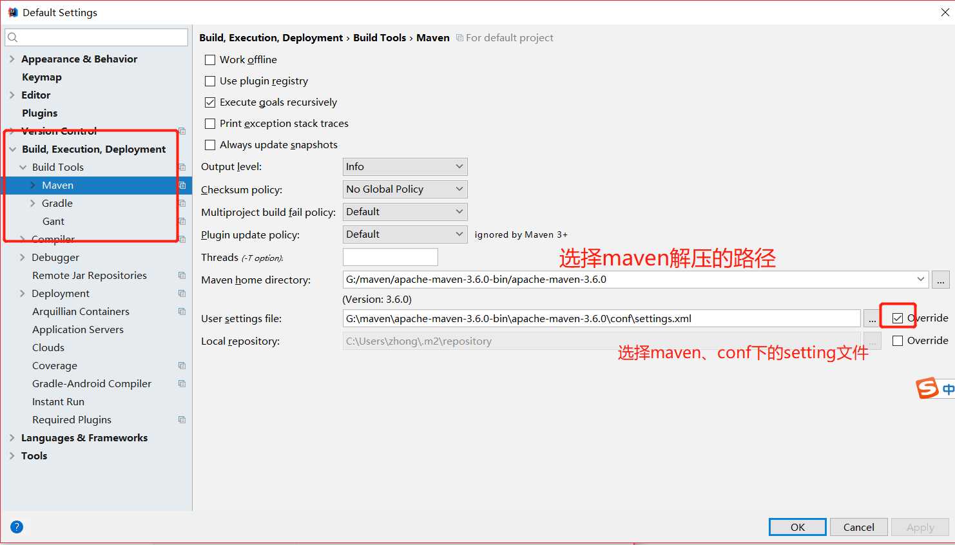Click the project-level icon beside Maven row

click(x=182, y=186)
